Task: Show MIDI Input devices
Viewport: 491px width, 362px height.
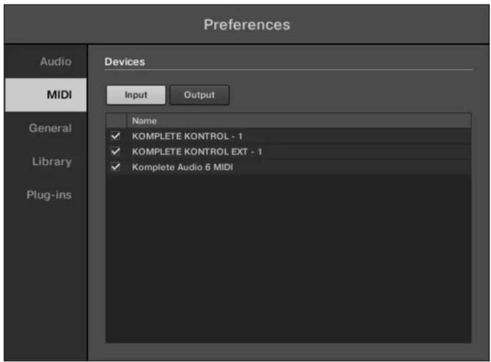Action: [x=136, y=95]
